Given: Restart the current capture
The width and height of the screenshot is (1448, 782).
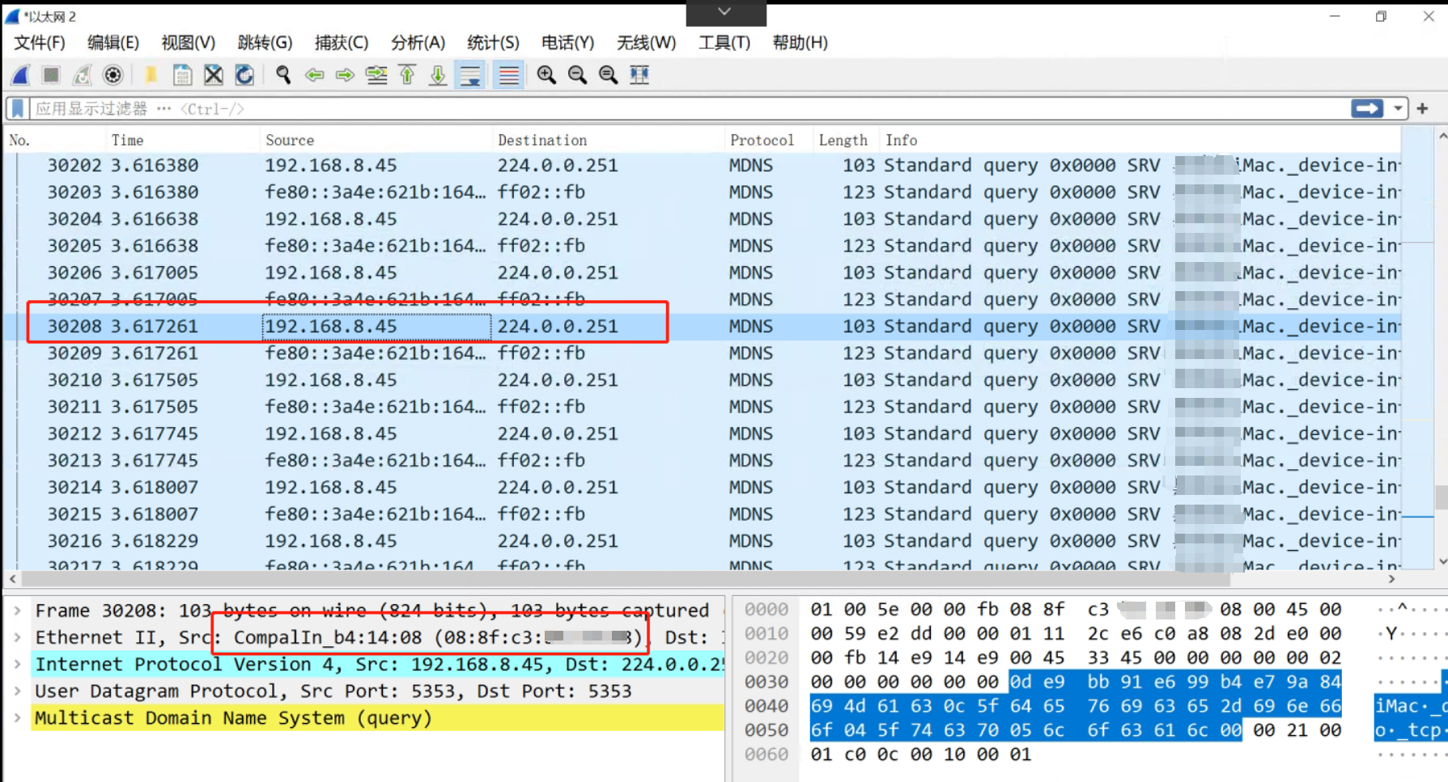Looking at the screenshot, I should pyautogui.click(x=82, y=75).
